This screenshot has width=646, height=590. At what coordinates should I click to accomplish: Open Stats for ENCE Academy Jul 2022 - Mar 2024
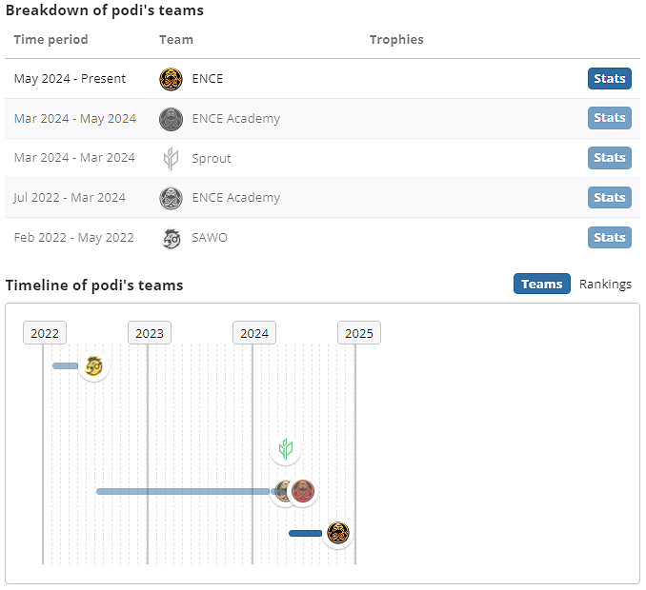(609, 198)
